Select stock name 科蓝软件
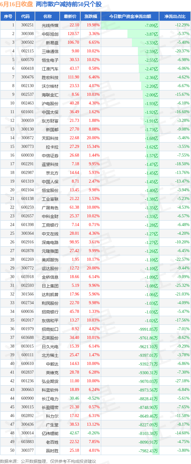The width and height of the screenshot is (191, 464). [50, 390]
